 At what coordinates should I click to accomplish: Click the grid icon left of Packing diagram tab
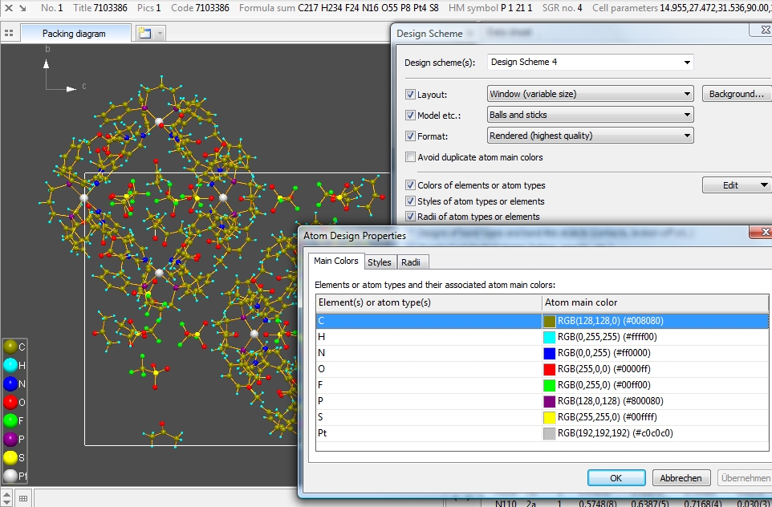(x=9, y=34)
